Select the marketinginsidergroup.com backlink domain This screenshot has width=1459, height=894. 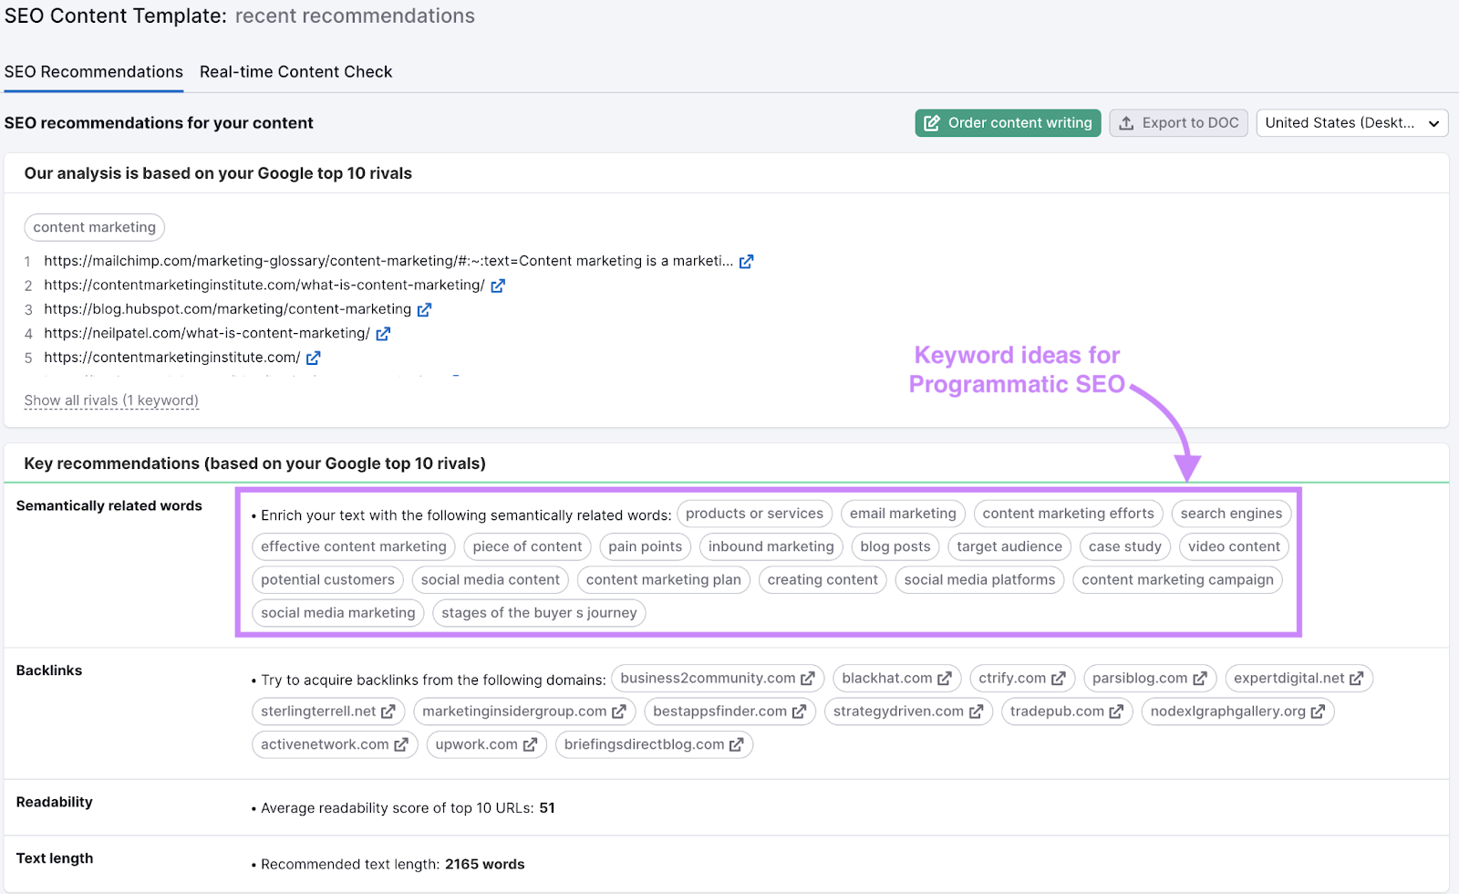pos(514,712)
